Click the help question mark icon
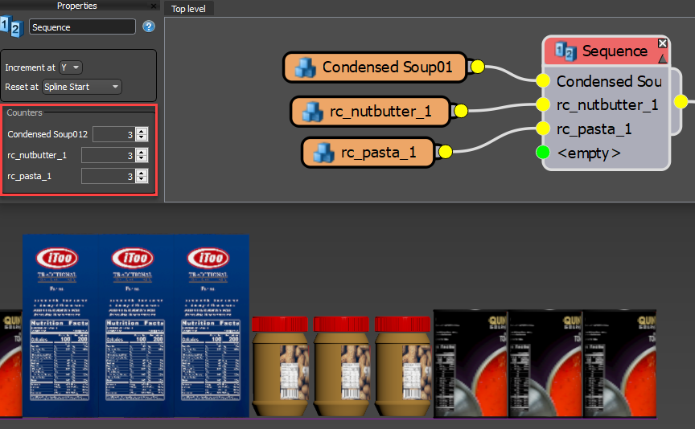The height and width of the screenshot is (429, 695). [148, 27]
